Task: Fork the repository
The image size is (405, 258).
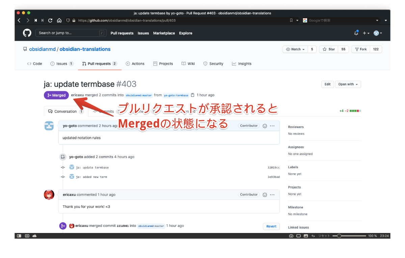Action: (360, 49)
